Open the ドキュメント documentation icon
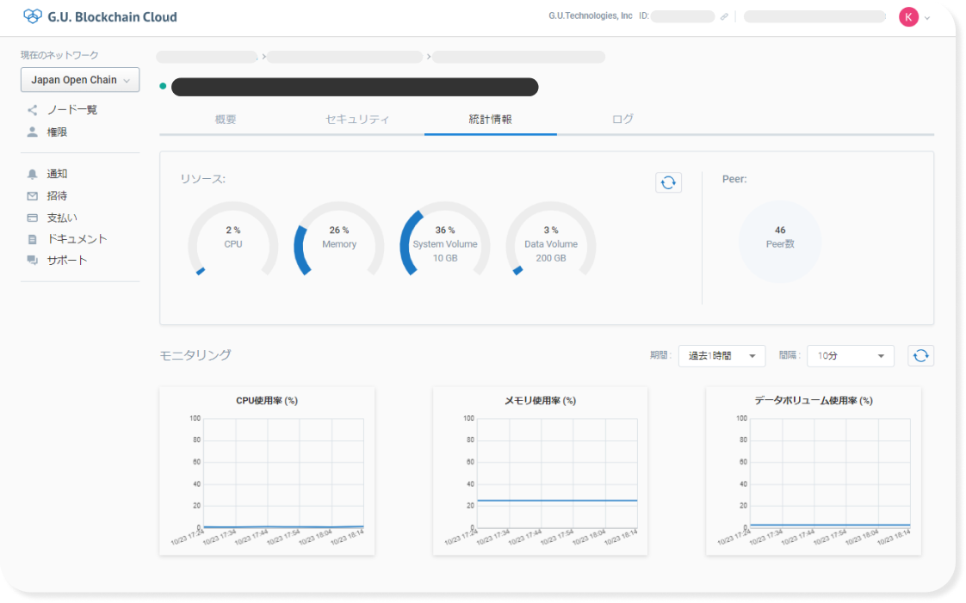The image size is (966, 603). tap(30, 238)
